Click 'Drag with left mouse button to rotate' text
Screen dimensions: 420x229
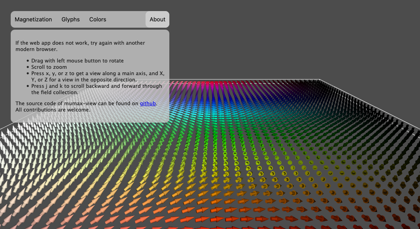click(x=77, y=61)
